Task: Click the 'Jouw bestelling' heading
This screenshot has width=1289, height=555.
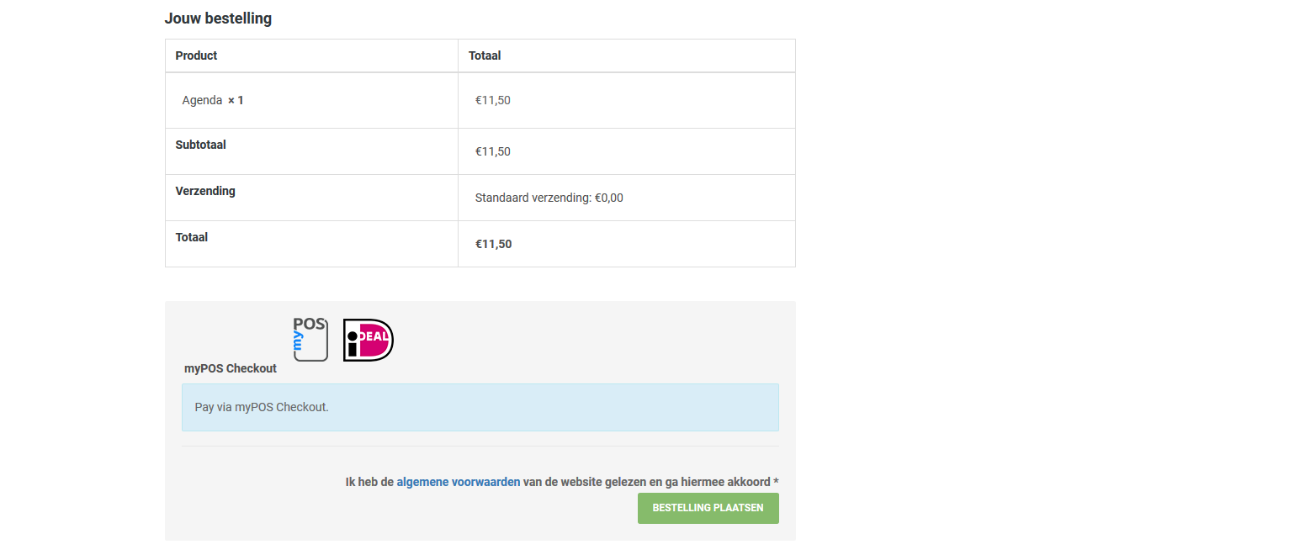Action: pyautogui.click(x=218, y=18)
